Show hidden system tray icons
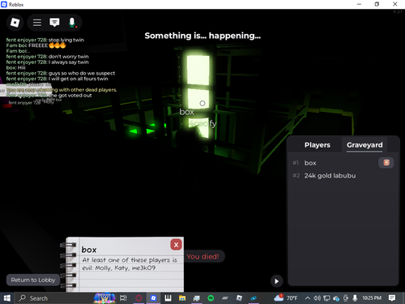 (307, 298)
